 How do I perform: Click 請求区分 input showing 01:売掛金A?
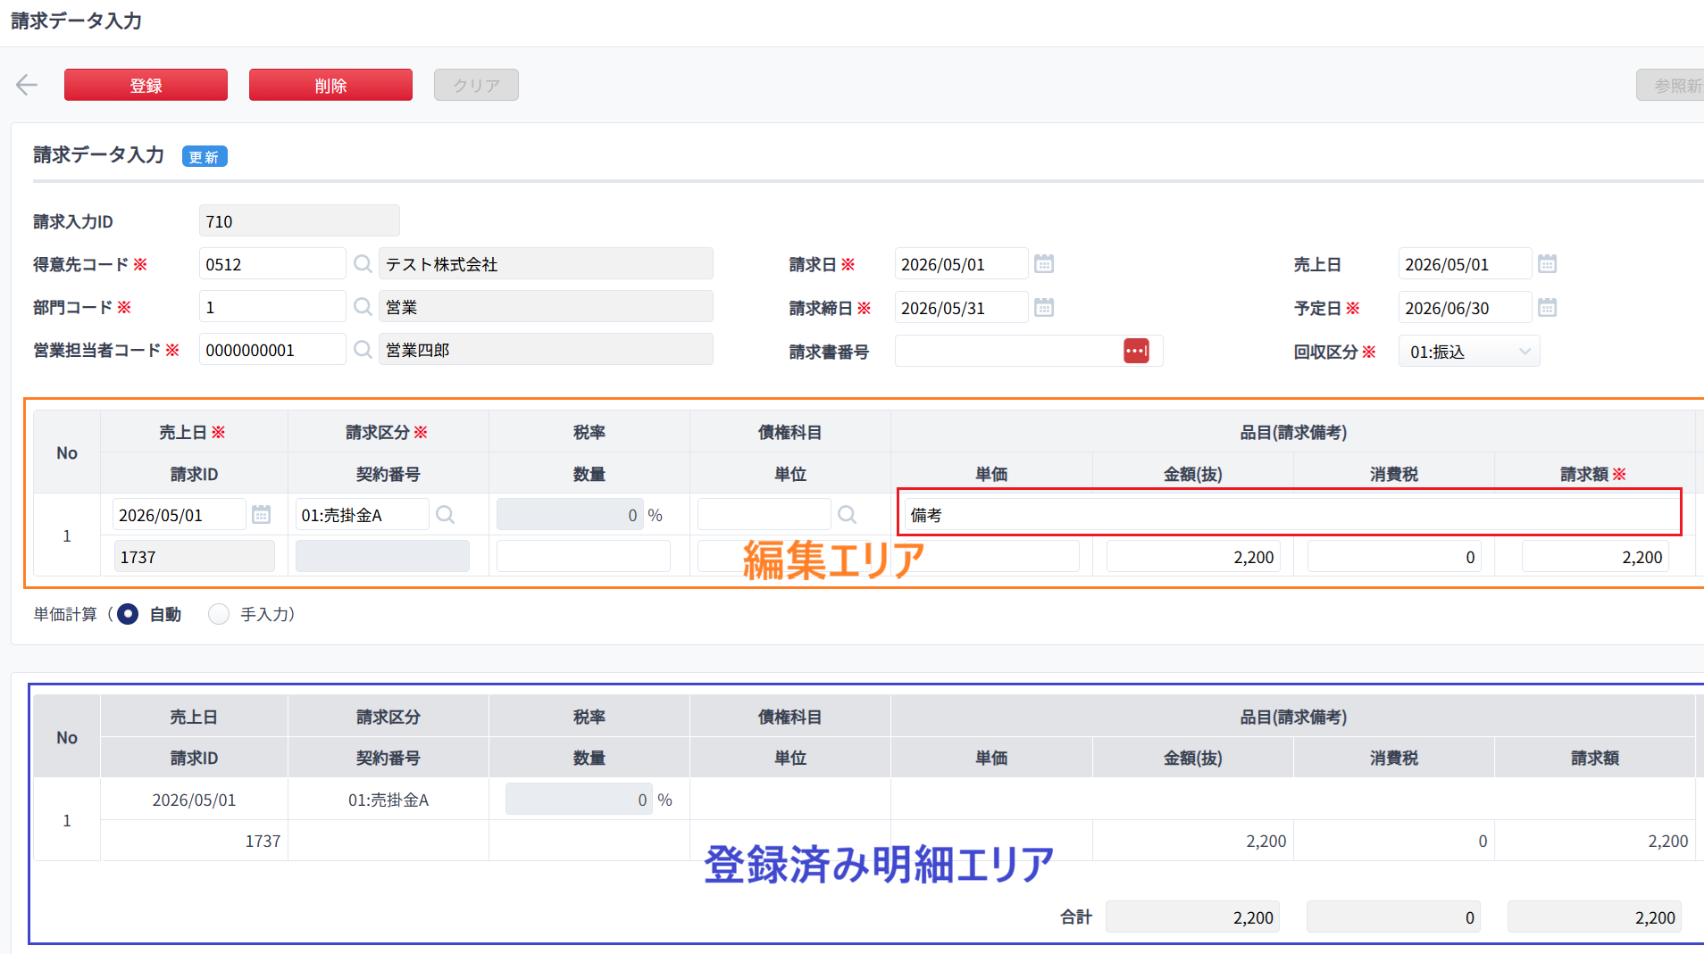362,515
